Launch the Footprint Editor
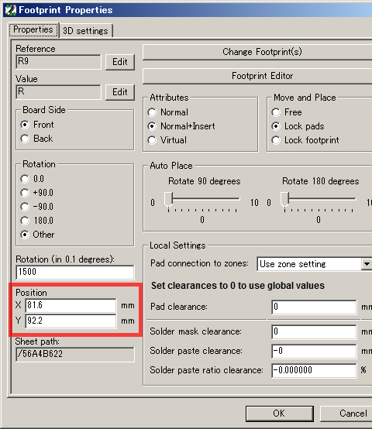 [257, 76]
